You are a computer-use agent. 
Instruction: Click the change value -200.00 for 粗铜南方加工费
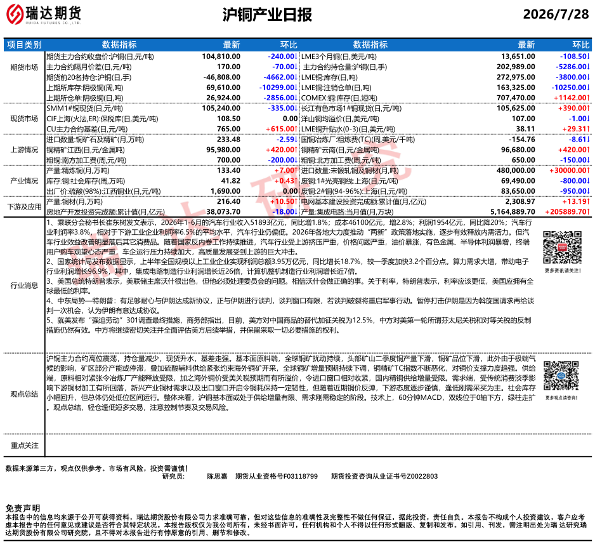click(x=282, y=160)
